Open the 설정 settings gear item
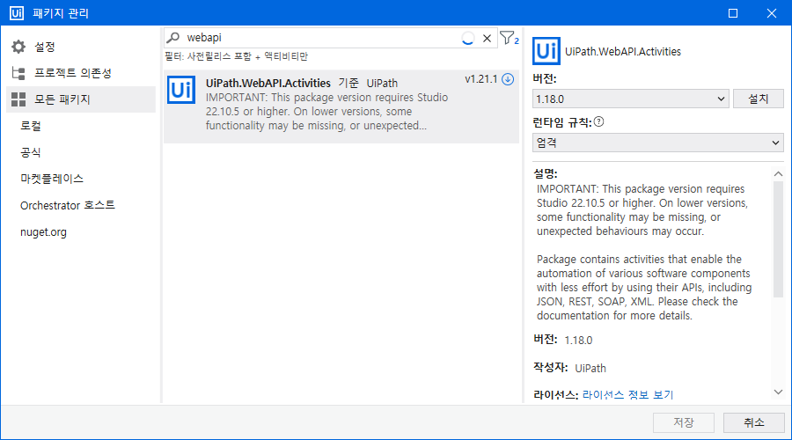Image resolution: width=792 pixels, height=440 pixels. (81, 47)
